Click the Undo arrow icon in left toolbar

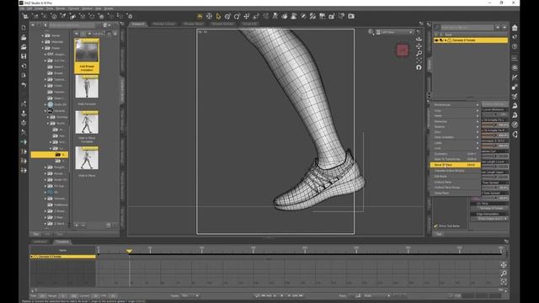click(x=24, y=84)
